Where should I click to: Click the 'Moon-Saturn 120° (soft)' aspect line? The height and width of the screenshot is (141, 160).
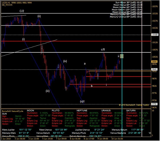127,10
